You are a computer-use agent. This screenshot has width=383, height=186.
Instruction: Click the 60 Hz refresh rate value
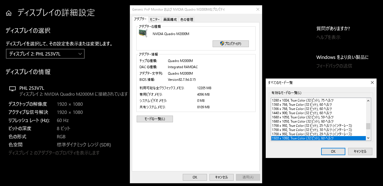(63, 120)
